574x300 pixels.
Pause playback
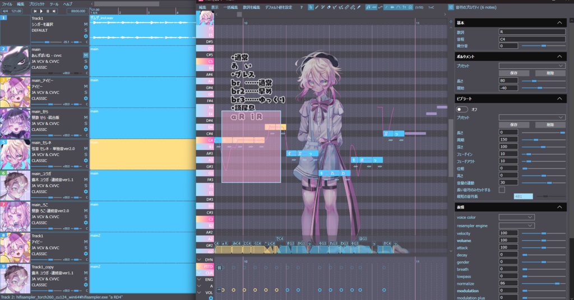pos(48,11)
